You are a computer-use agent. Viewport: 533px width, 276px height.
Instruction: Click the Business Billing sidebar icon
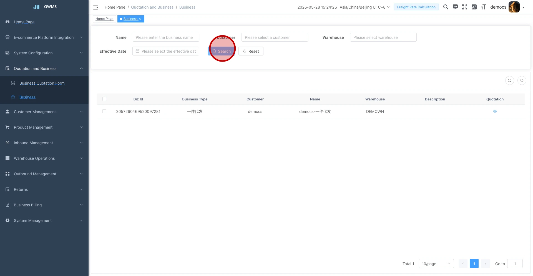[7, 205]
